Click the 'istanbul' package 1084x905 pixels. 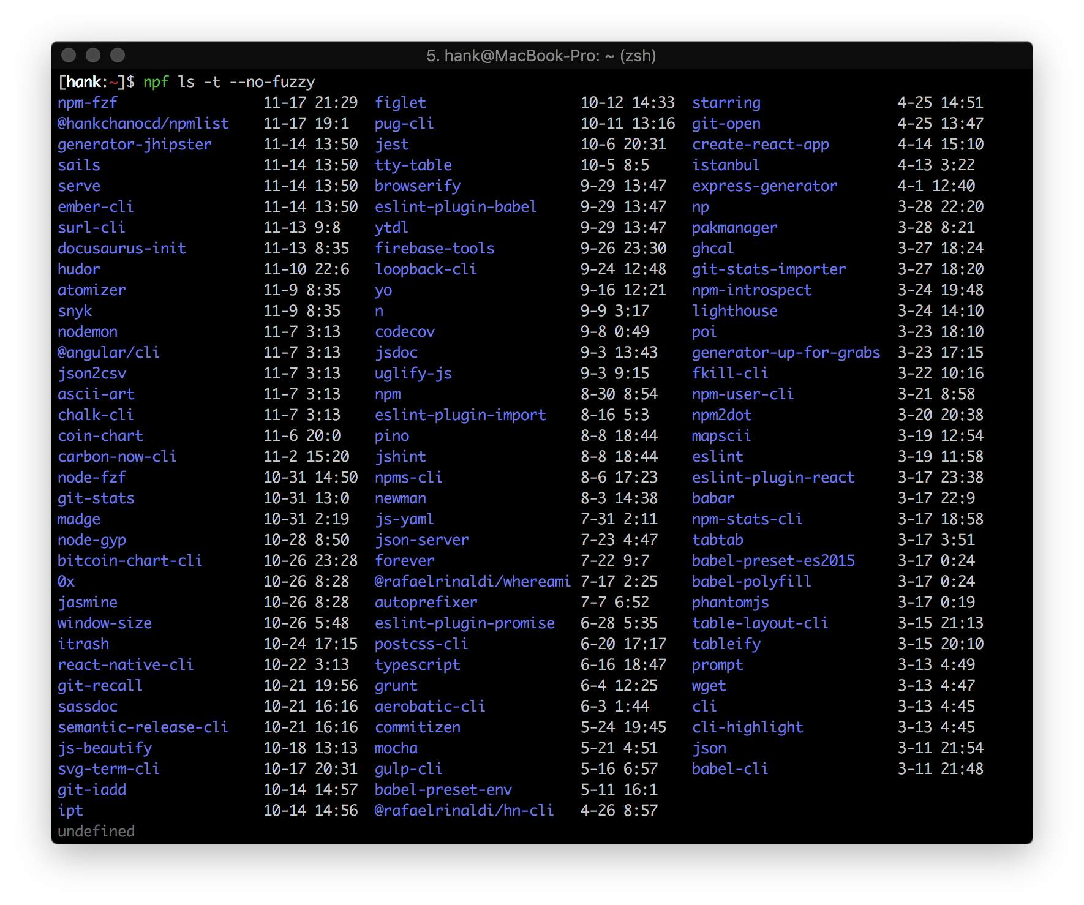click(x=726, y=165)
